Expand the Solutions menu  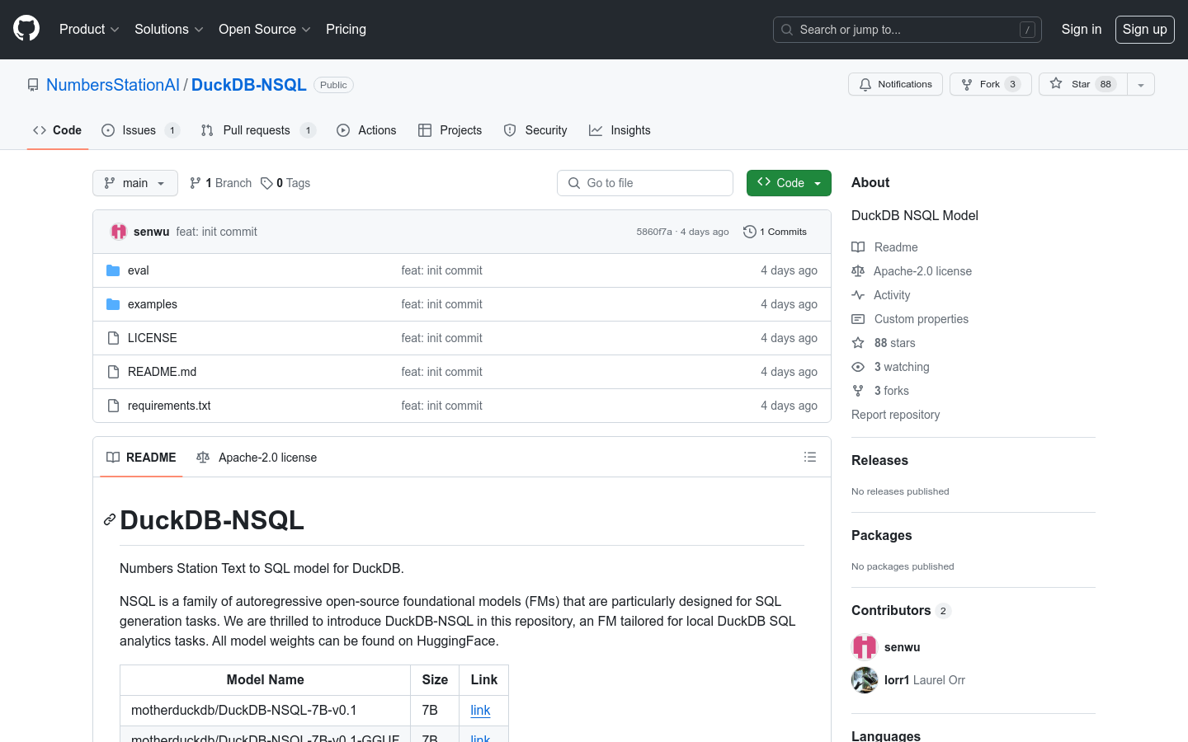[x=168, y=29]
